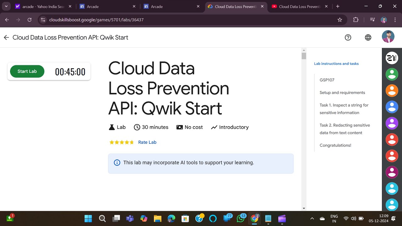Open the Notepad taskbar icon

coord(268,218)
